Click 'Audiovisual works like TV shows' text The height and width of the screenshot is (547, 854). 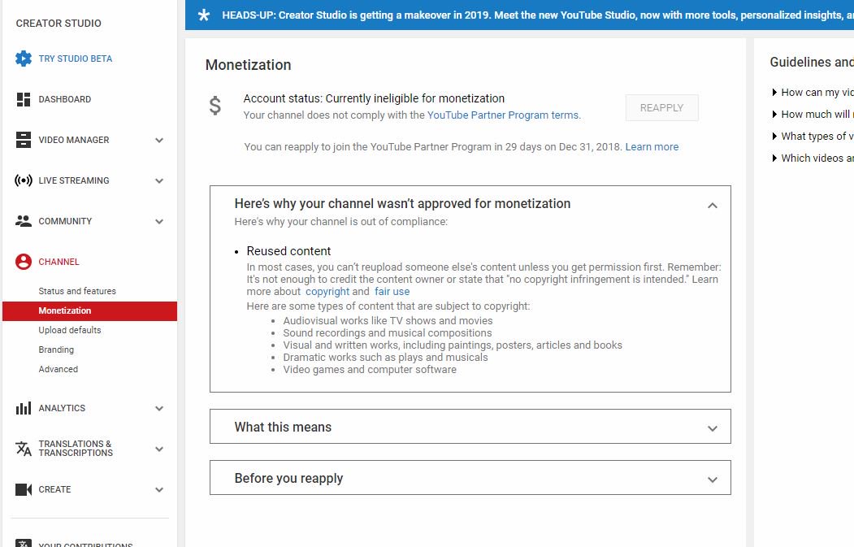(388, 321)
